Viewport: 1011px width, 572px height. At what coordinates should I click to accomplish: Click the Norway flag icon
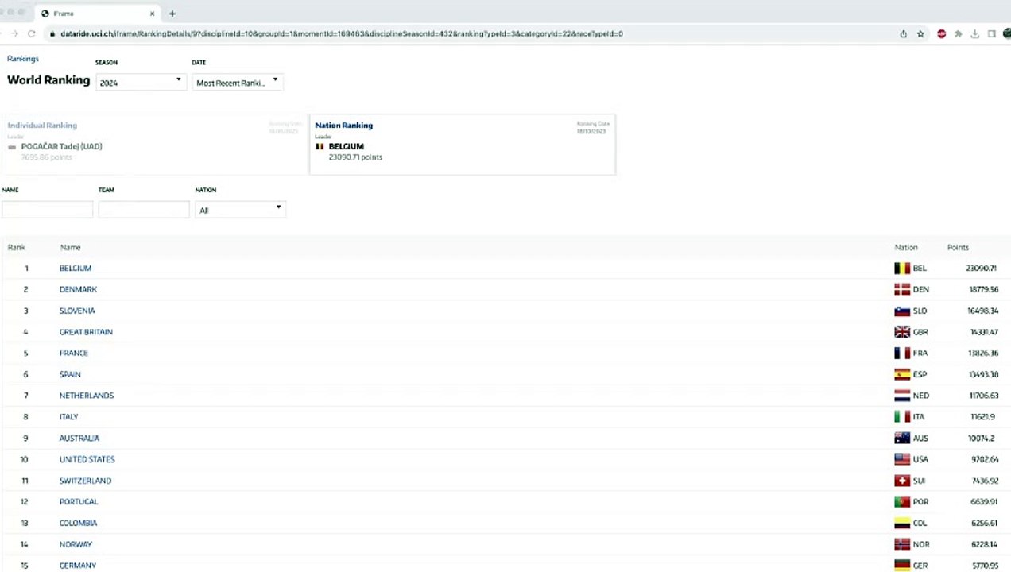[x=902, y=544]
